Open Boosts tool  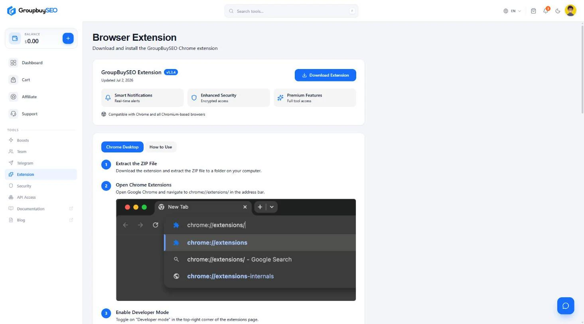pos(41,140)
